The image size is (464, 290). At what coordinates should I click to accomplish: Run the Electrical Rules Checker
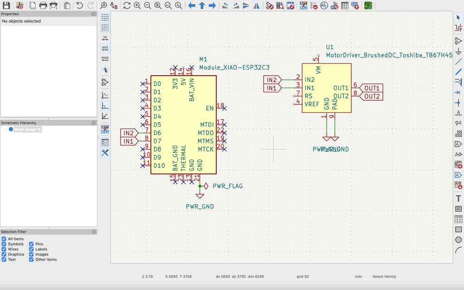pos(314,6)
